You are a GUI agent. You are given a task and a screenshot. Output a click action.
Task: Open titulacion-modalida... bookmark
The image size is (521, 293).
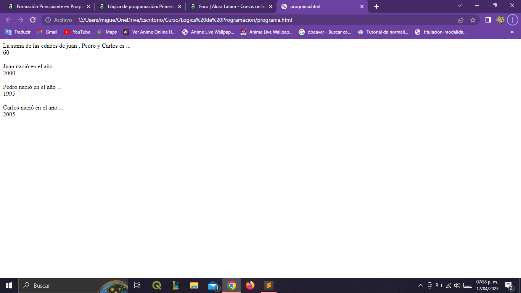point(441,32)
